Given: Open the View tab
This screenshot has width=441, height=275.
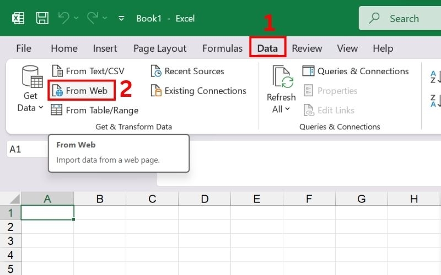Looking at the screenshot, I should point(347,48).
